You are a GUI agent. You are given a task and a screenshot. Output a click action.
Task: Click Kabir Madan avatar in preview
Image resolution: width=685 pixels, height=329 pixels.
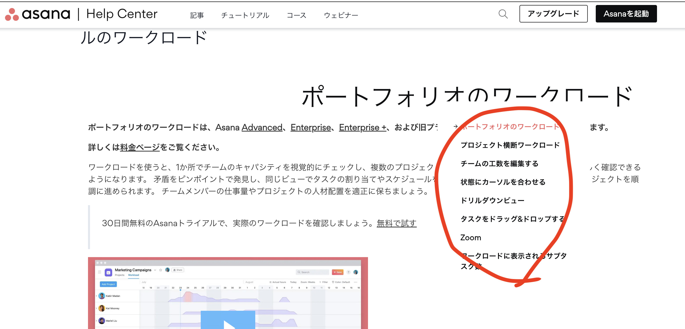101,296
